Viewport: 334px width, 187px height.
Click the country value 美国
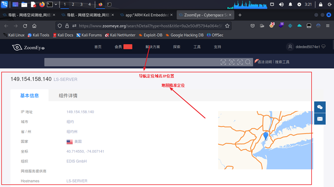coord(78,142)
